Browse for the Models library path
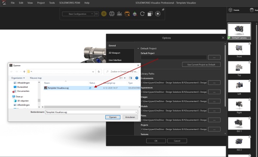This screenshot has height=157, width=258. pos(214,111)
